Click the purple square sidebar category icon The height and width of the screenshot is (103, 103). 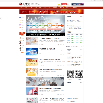pos(20,25)
